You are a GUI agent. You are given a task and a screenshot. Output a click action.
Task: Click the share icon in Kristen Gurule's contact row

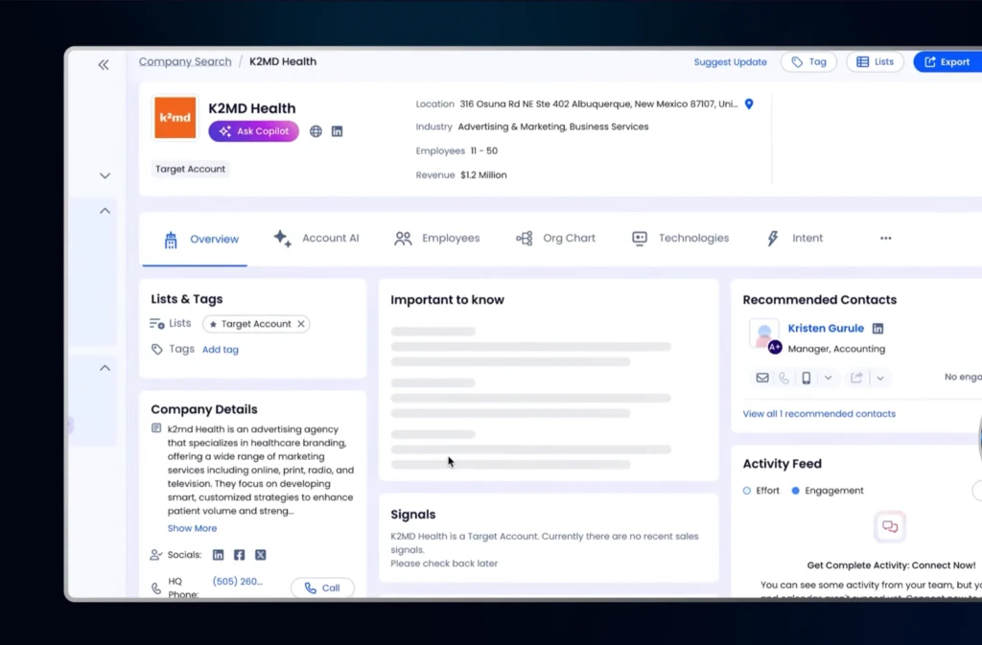click(856, 378)
